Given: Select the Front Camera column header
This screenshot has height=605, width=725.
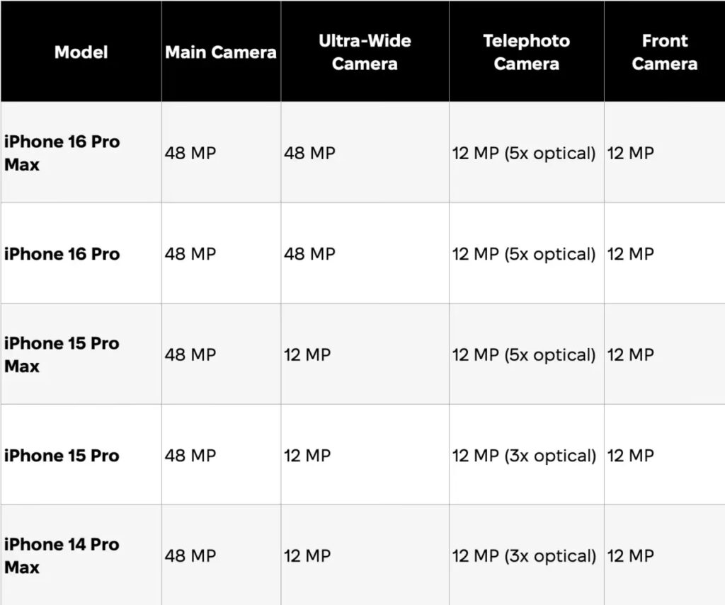Looking at the screenshot, I should click(664, 52).
